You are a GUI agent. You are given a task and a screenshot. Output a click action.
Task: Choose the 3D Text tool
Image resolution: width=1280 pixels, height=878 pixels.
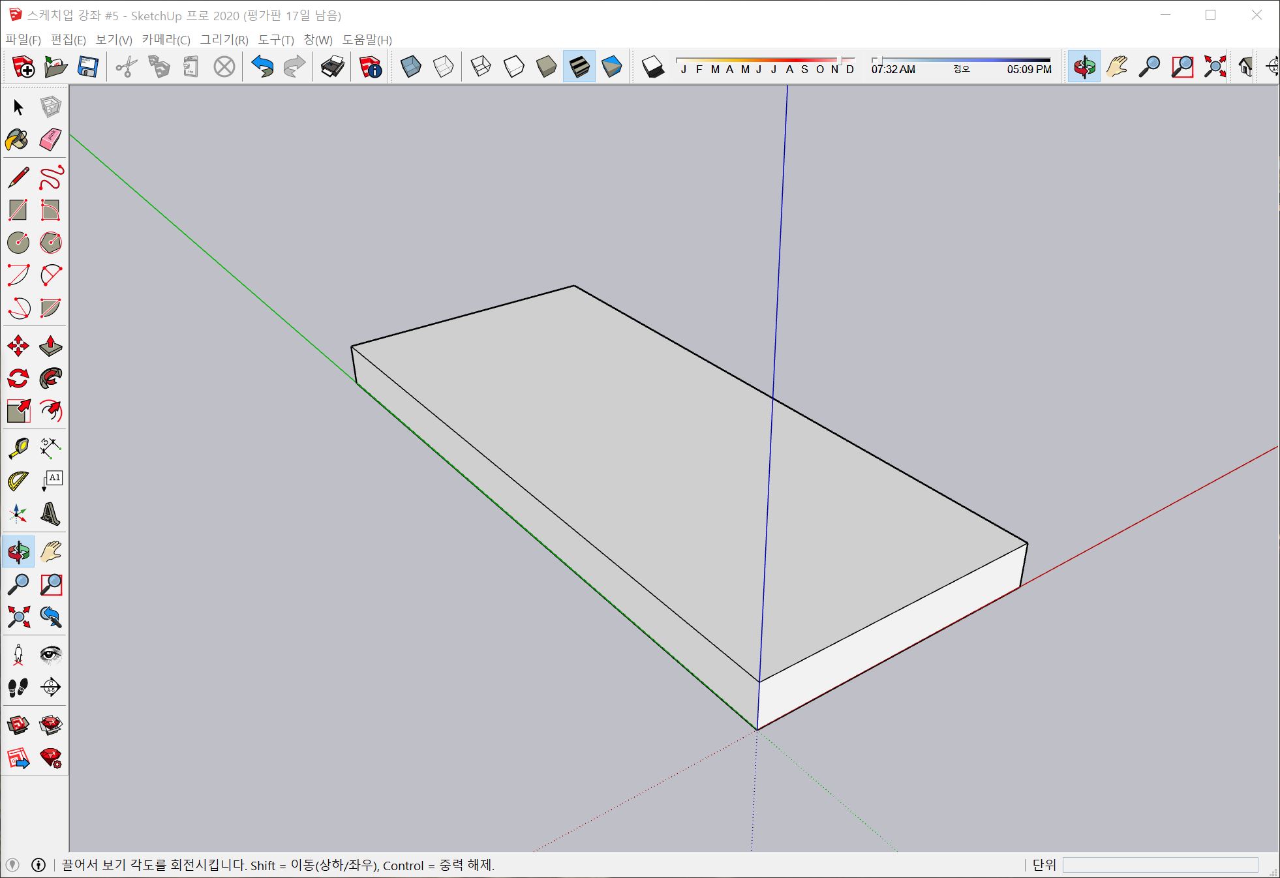coord(50,514)
